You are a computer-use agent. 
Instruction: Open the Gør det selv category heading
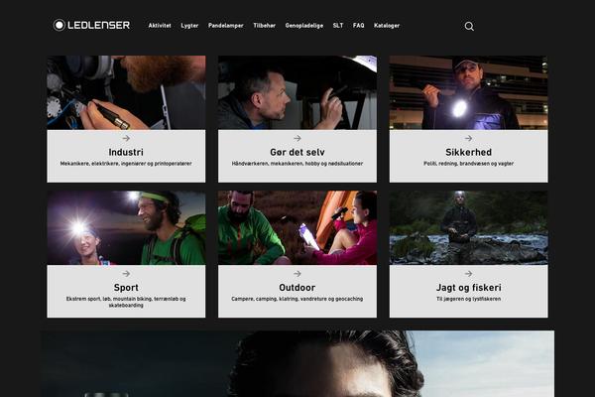click(x=297, y=152)
